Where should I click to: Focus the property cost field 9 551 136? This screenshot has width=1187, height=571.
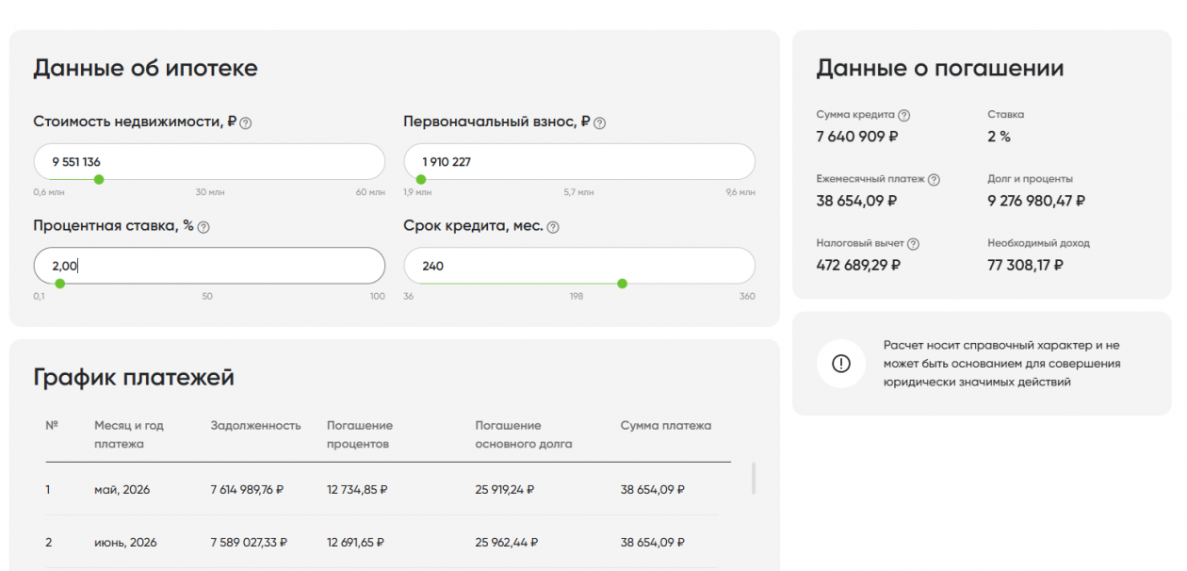point(209,161)
